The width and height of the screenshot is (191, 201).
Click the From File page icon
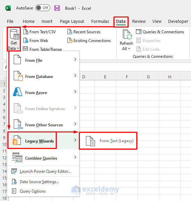[17, 59]
